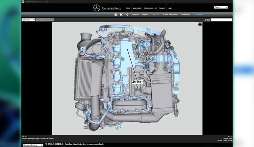Open the hamburger list menu icon

point(115,15)
